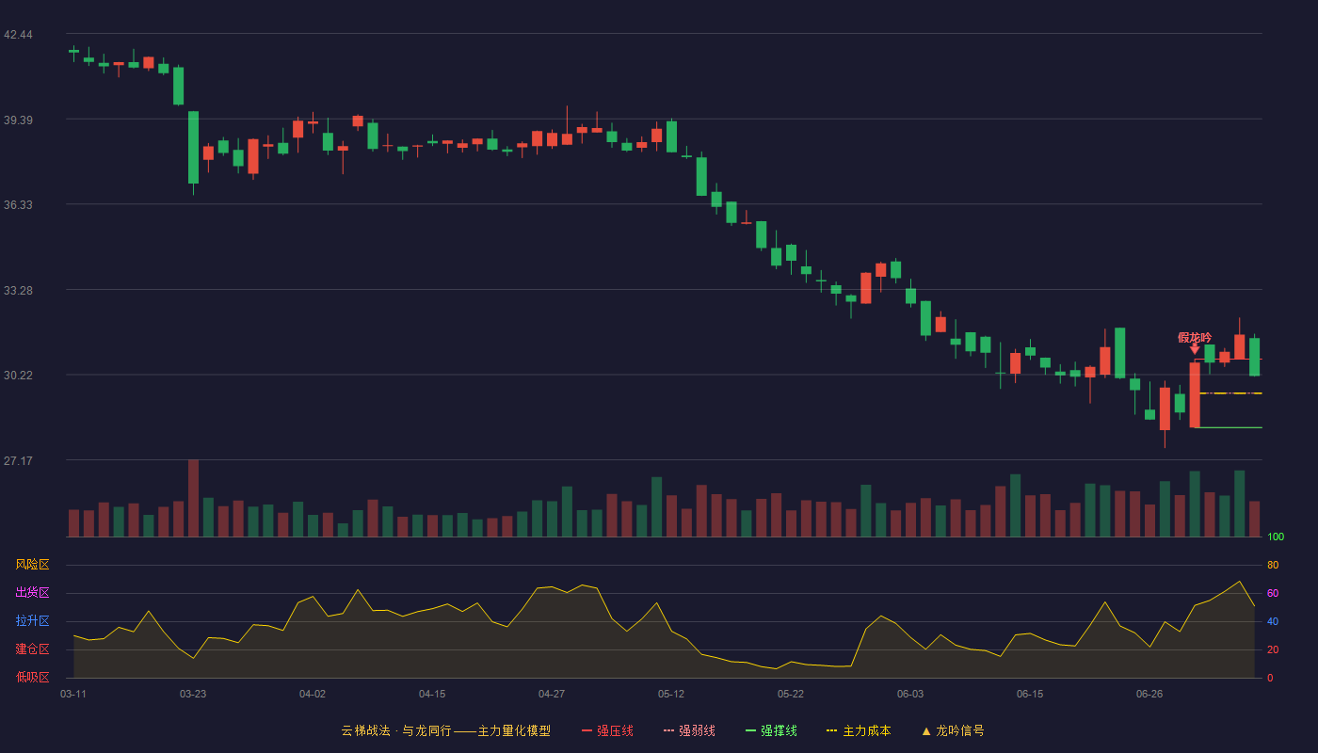Viewport: 1318px width, 753px height.
Task: Click the 30.22 price axis label
Action: click(18, 375)
